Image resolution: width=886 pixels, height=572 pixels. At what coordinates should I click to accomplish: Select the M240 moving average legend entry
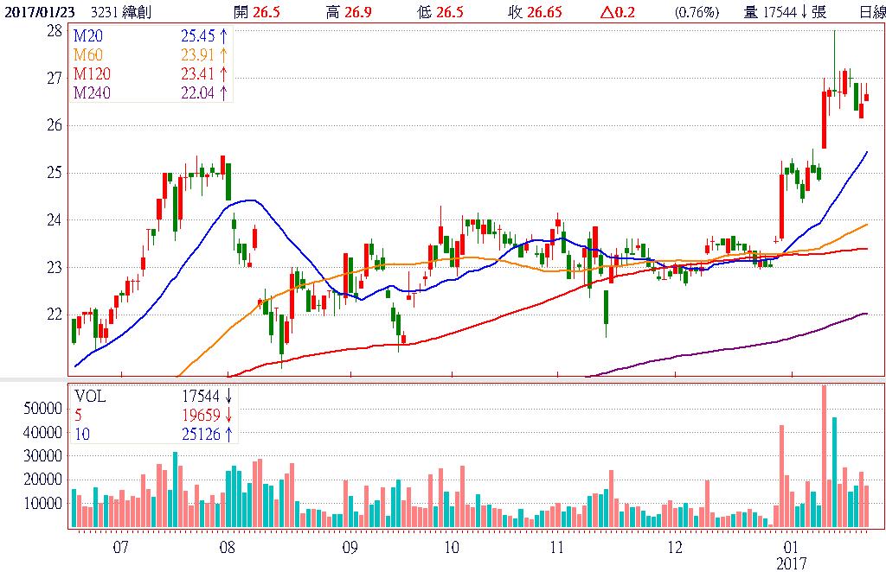tap(93, 93)
